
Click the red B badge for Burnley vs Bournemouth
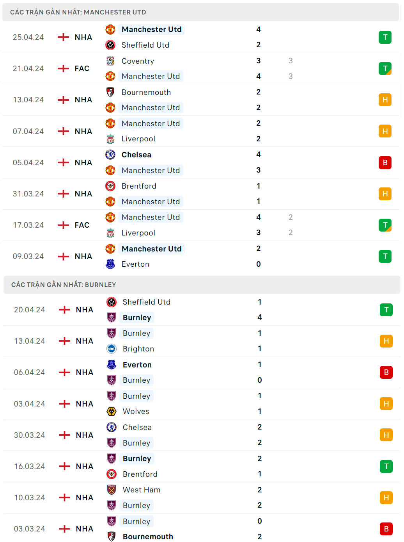pos(386,529)
